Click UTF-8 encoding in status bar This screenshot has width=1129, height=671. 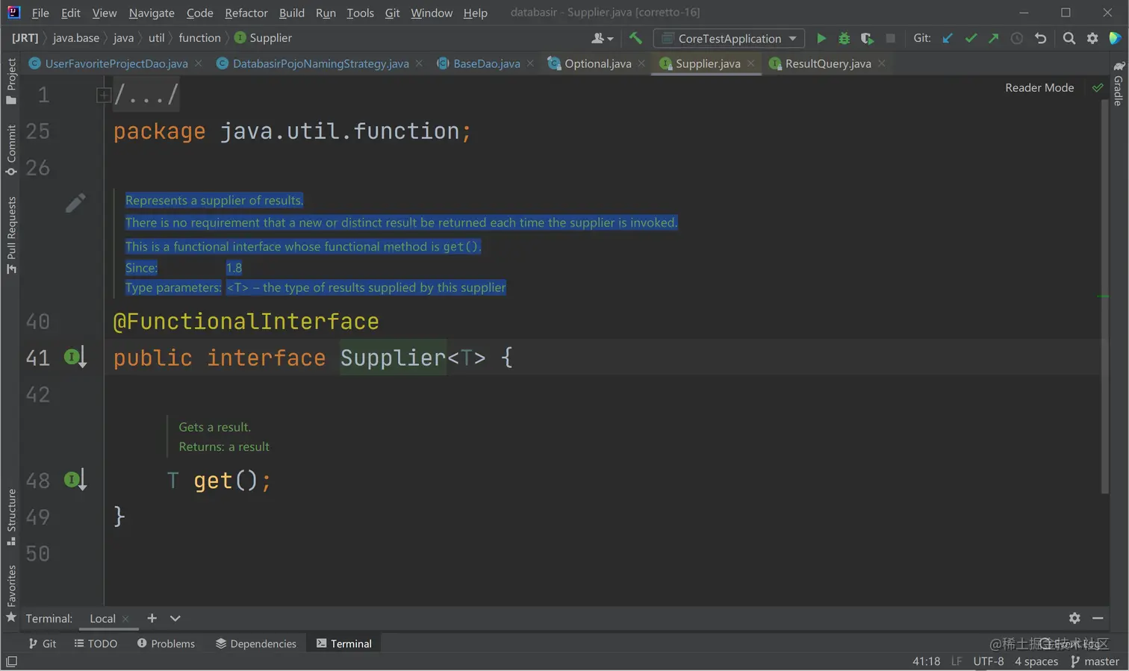tap(988, 661)
